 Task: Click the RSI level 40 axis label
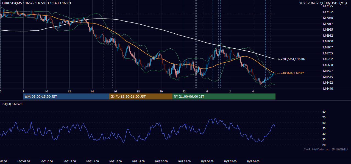point(324,134)
